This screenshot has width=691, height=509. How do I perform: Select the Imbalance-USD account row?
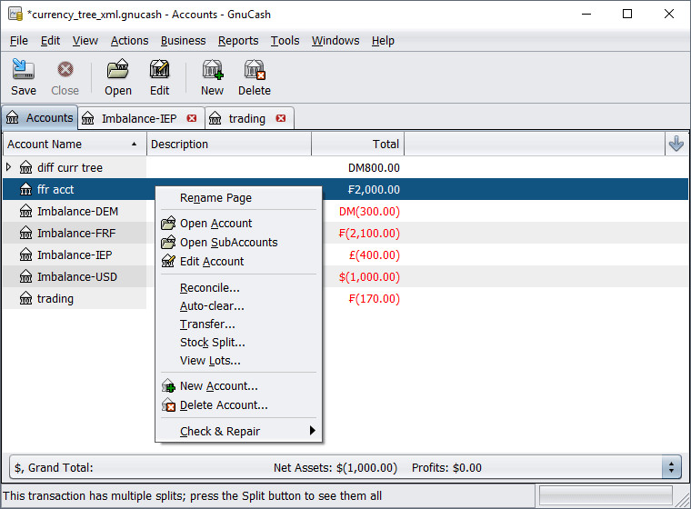(77, 276)
